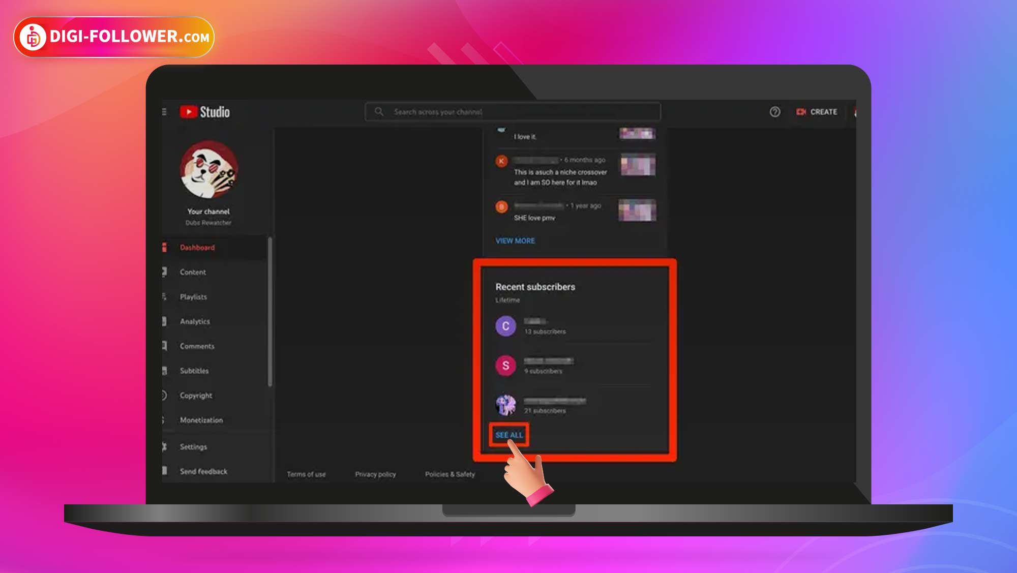Image resolution: width=1017 pixels, height=573 pixels.
Task: Open the Comments section
Action: [x=197, y=346]
